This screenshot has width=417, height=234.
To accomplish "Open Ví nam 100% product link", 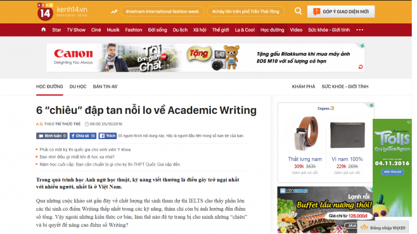I will coord(347,159).
